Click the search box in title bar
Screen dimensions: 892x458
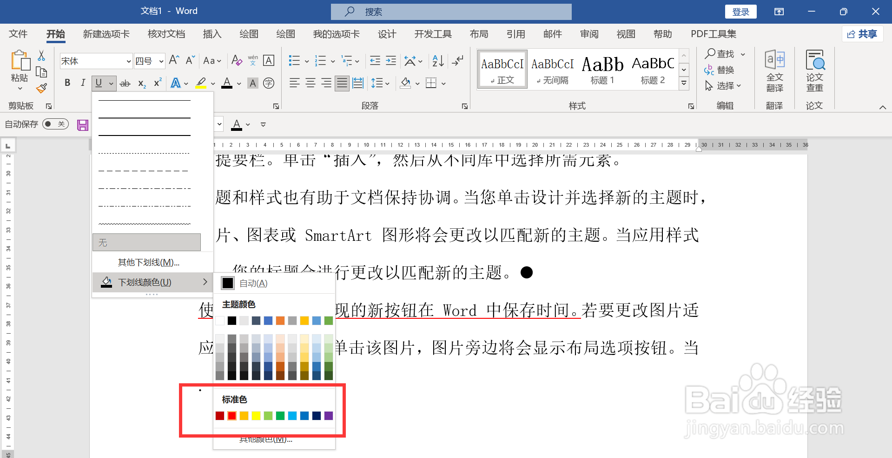pyautogui.click(x=451, y=12)
